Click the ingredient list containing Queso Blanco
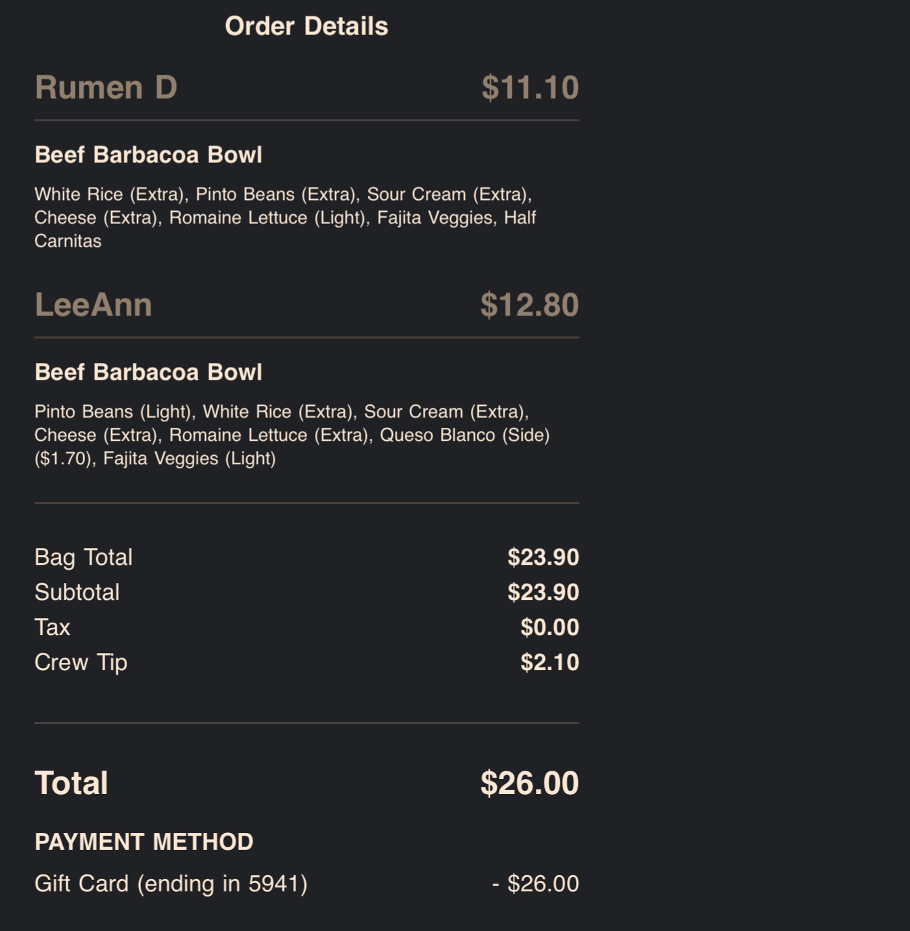This screenshot has height=931, width=910. click(x=292, y=435)
